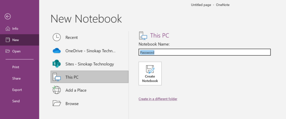Click the Browse folder icon
Screen dimensions: 286x119
(x=57, y=103)
